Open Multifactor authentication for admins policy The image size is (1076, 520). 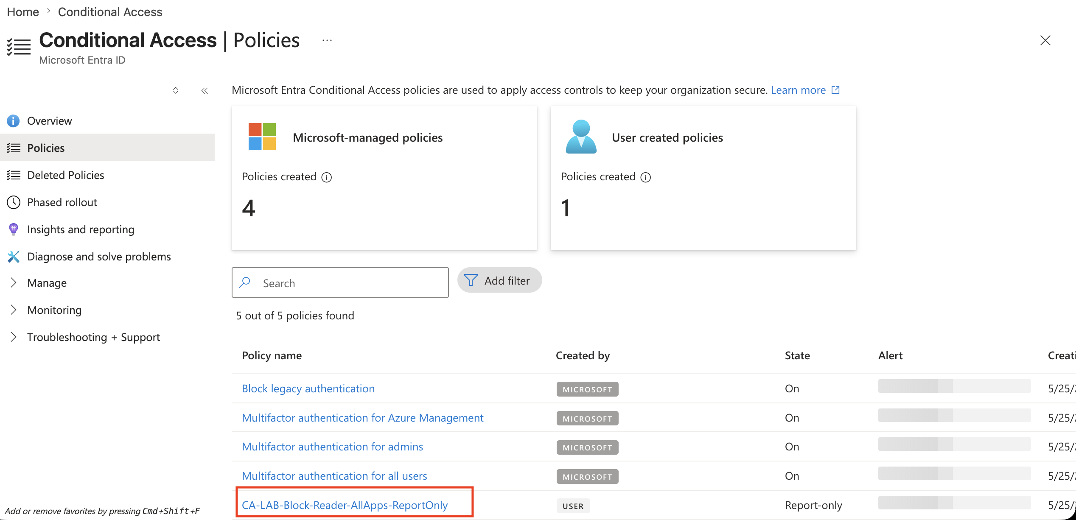(333, 447)
